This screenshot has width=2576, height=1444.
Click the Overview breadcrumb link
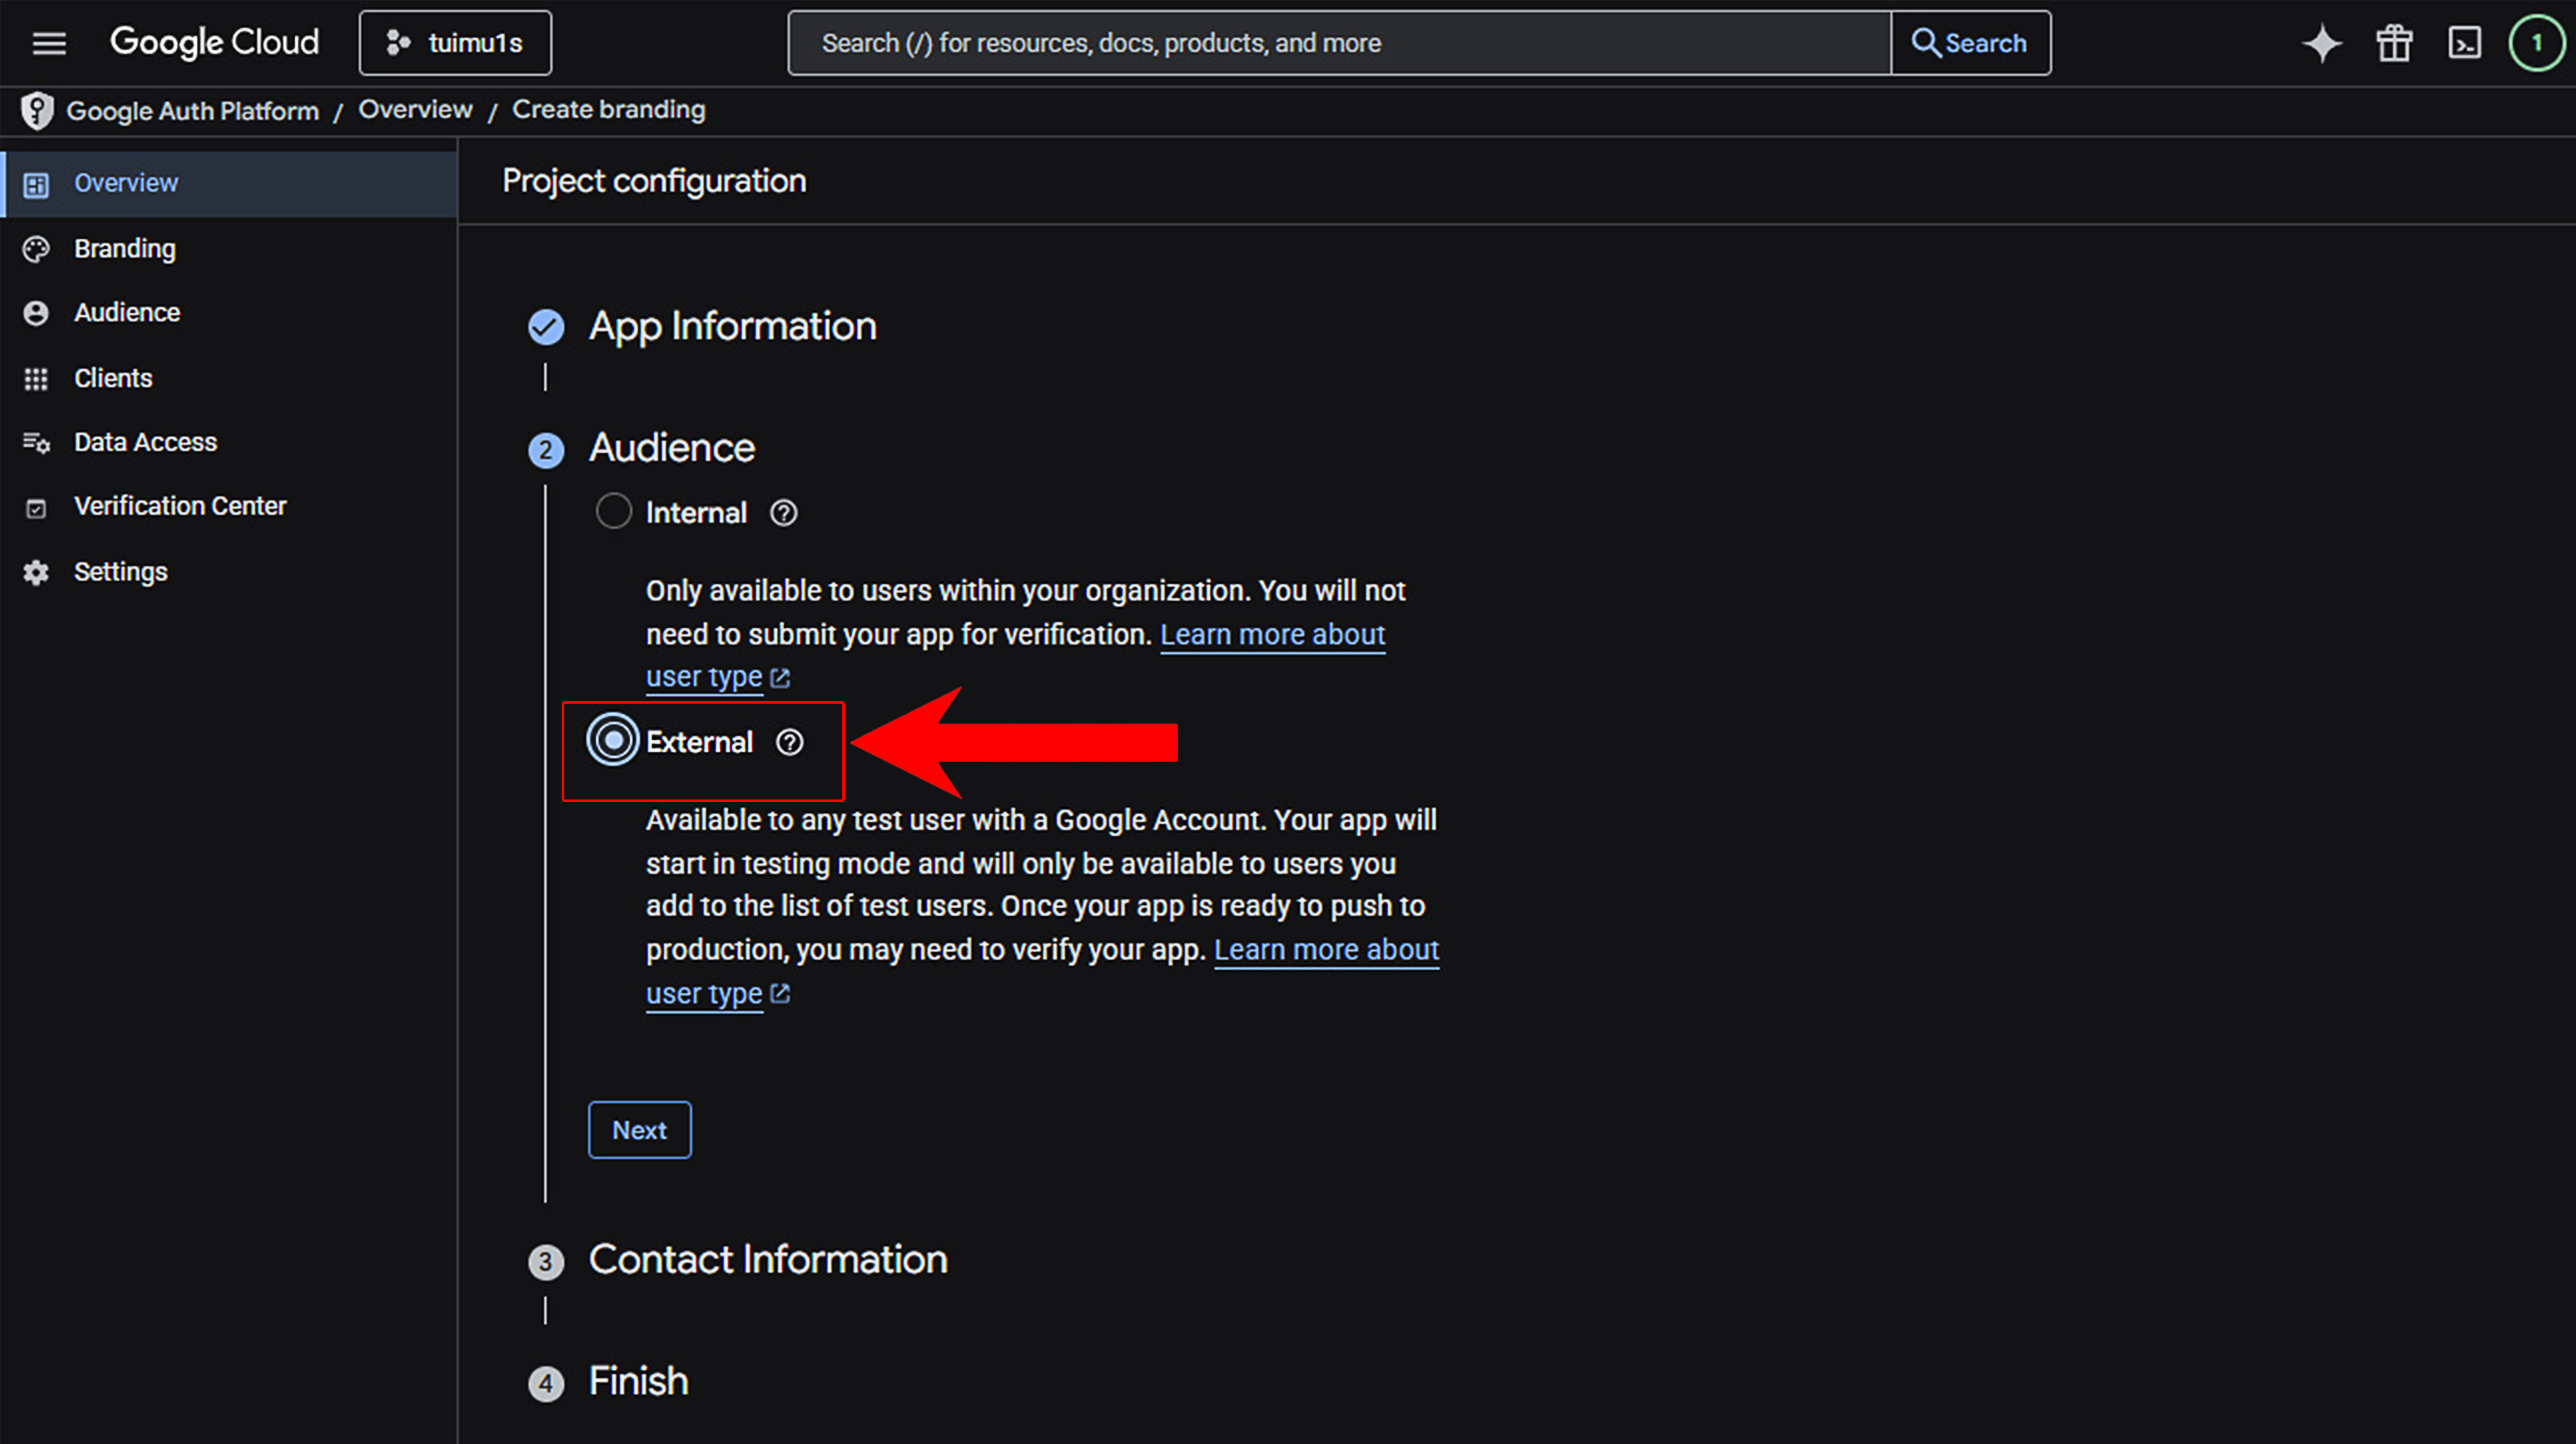[415, 109]
